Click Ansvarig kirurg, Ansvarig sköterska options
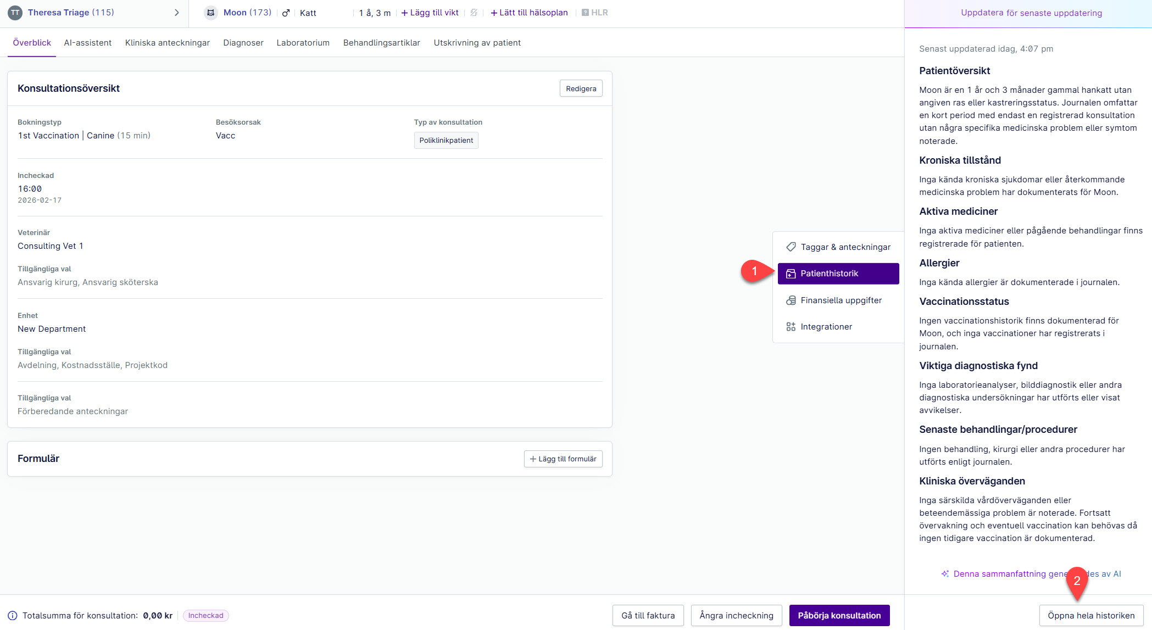This screenshot has width=1152, height=630. (88, 282)
